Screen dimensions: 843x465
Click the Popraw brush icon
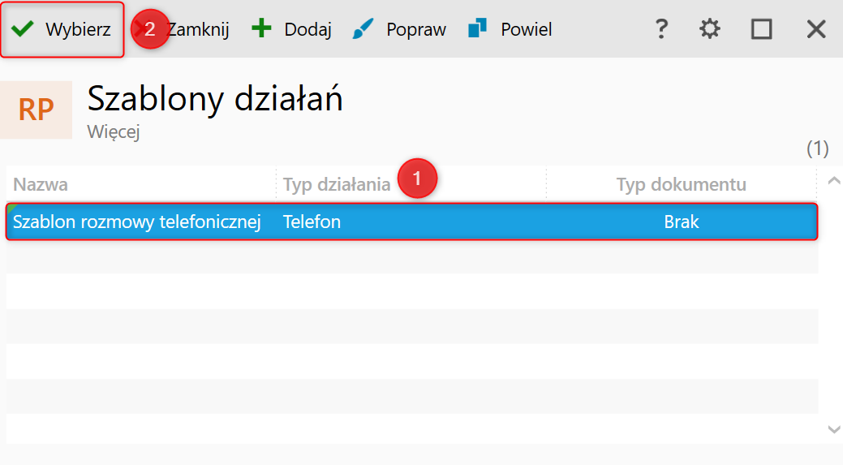pyautogui.click(x=362, y=30)
